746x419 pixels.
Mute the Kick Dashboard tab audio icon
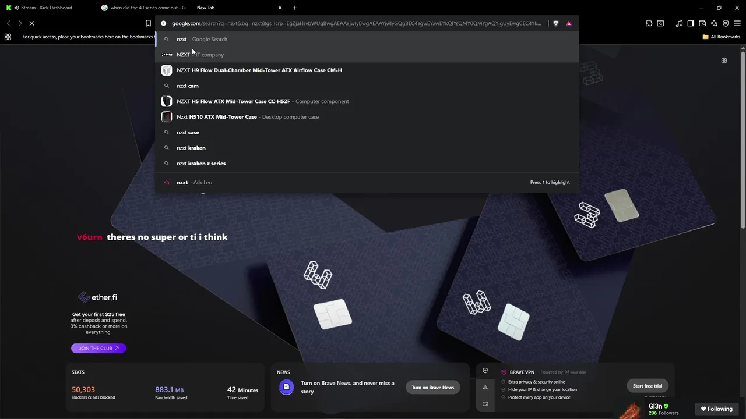pyautogui.click(x=16, y=8)
